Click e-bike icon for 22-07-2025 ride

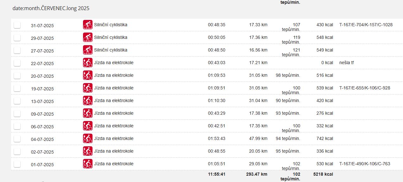click(x=88, y=63)
